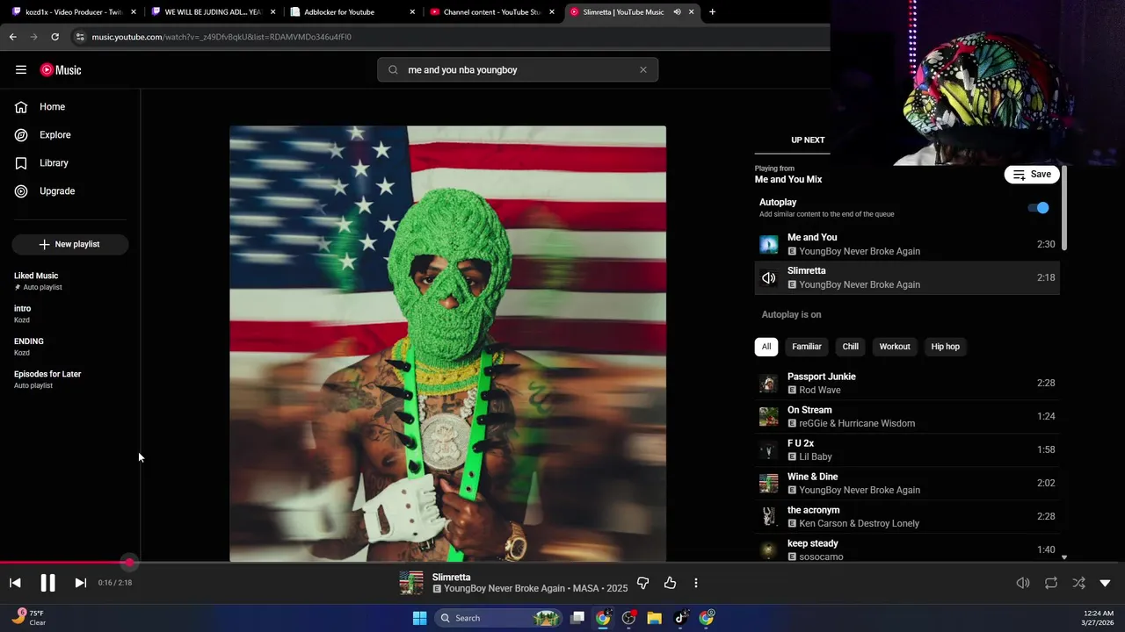Viewport: 1125px width, 632px height.
Task: Reload the browser page
Action: pyautogui.click(x=54, y=37)
